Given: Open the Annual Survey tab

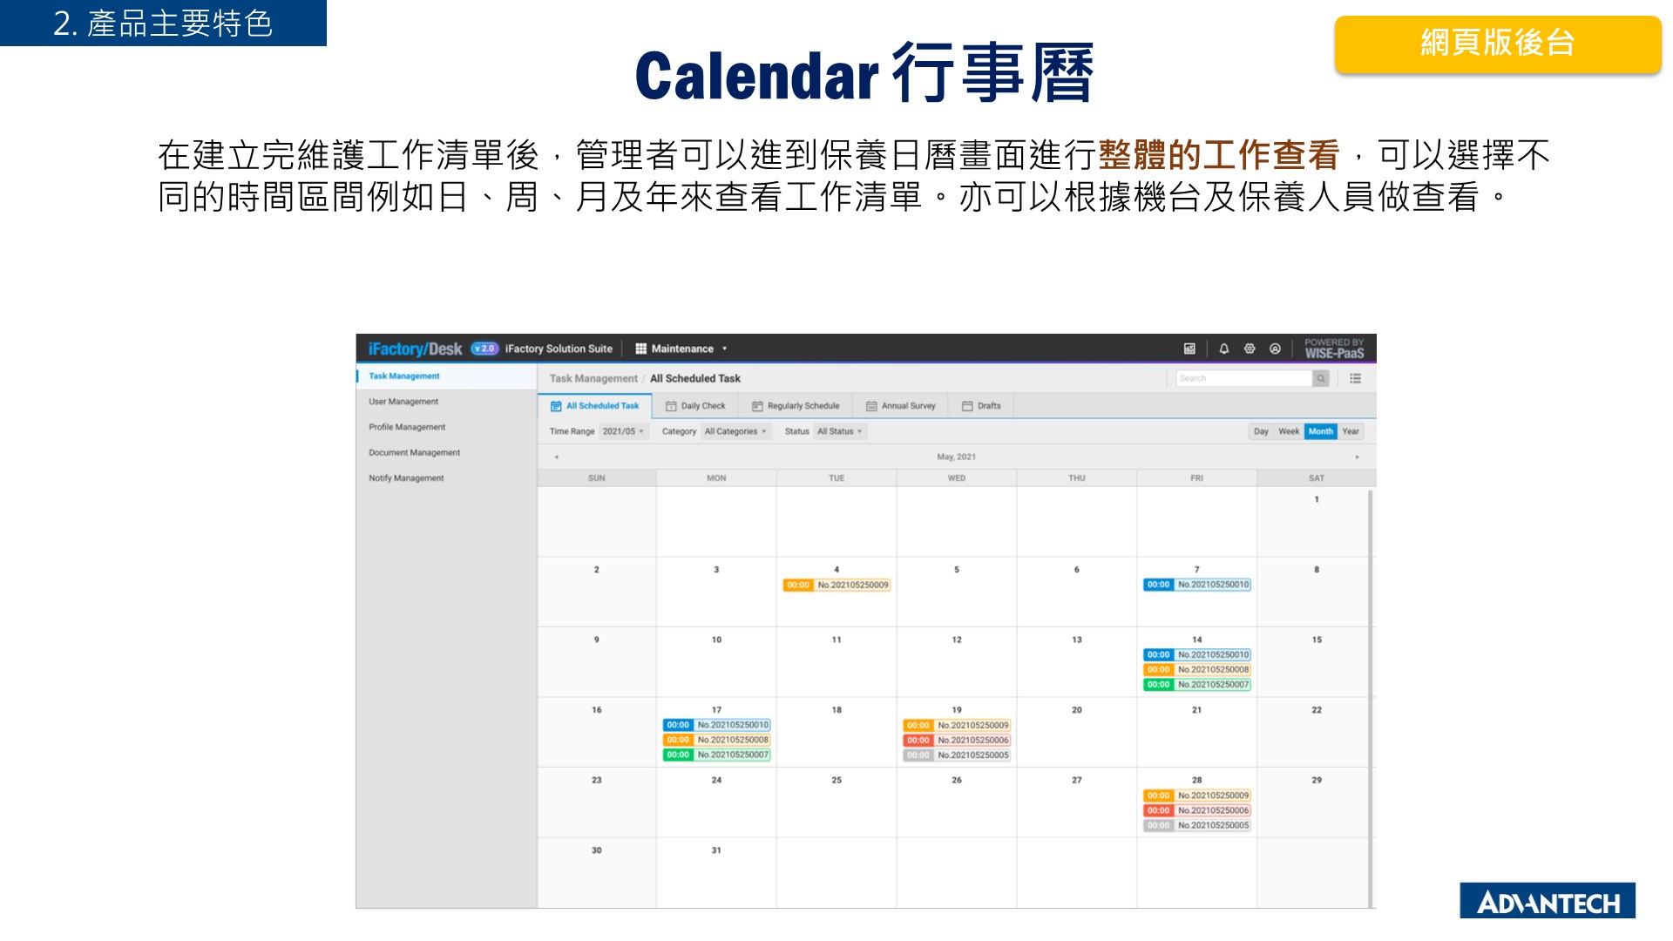Looking at the screenshot, I should [901, 406].
